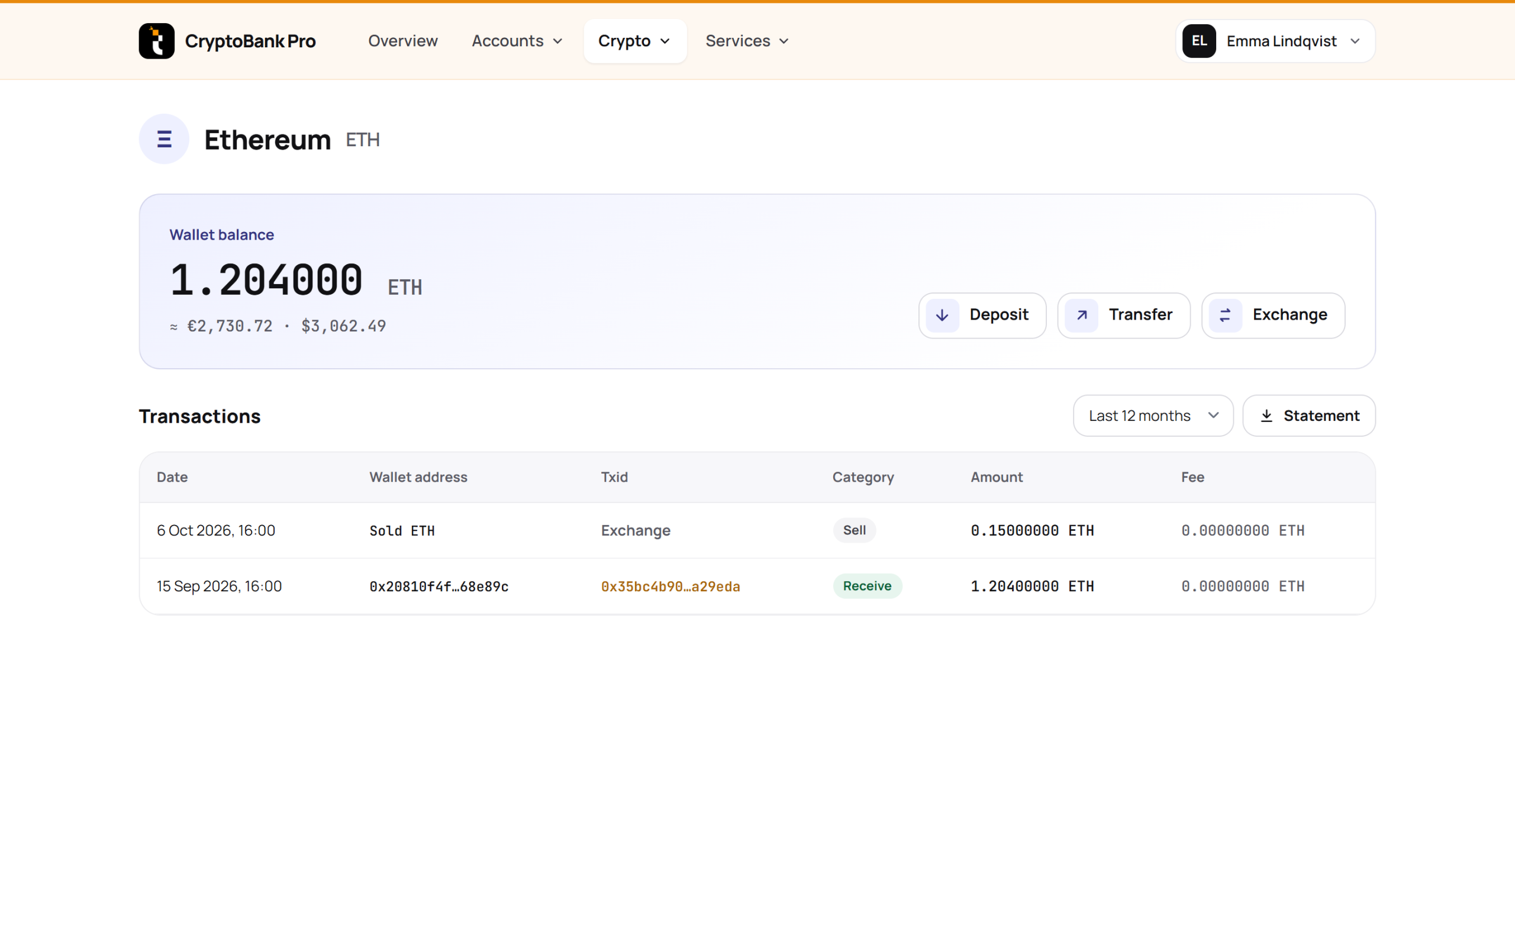Click the Sell category badge
The image size is (1515, 947).
tap(854, 530)
